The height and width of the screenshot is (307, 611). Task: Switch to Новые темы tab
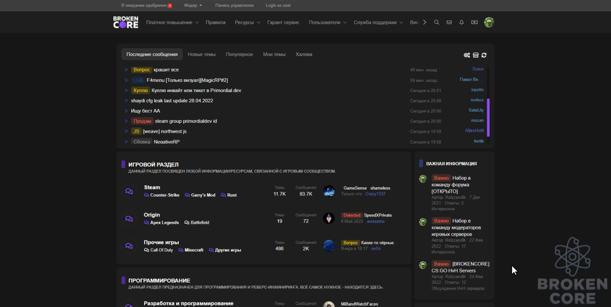(x=201, y=55)
